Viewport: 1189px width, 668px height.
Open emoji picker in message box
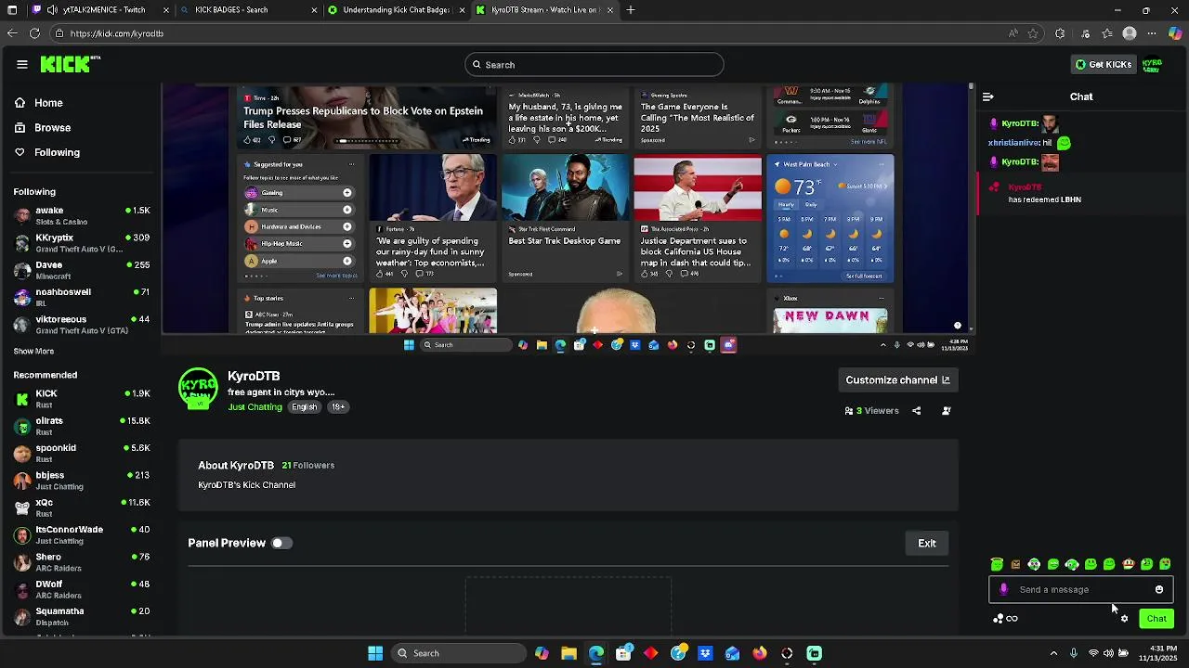pos(1159,589)
